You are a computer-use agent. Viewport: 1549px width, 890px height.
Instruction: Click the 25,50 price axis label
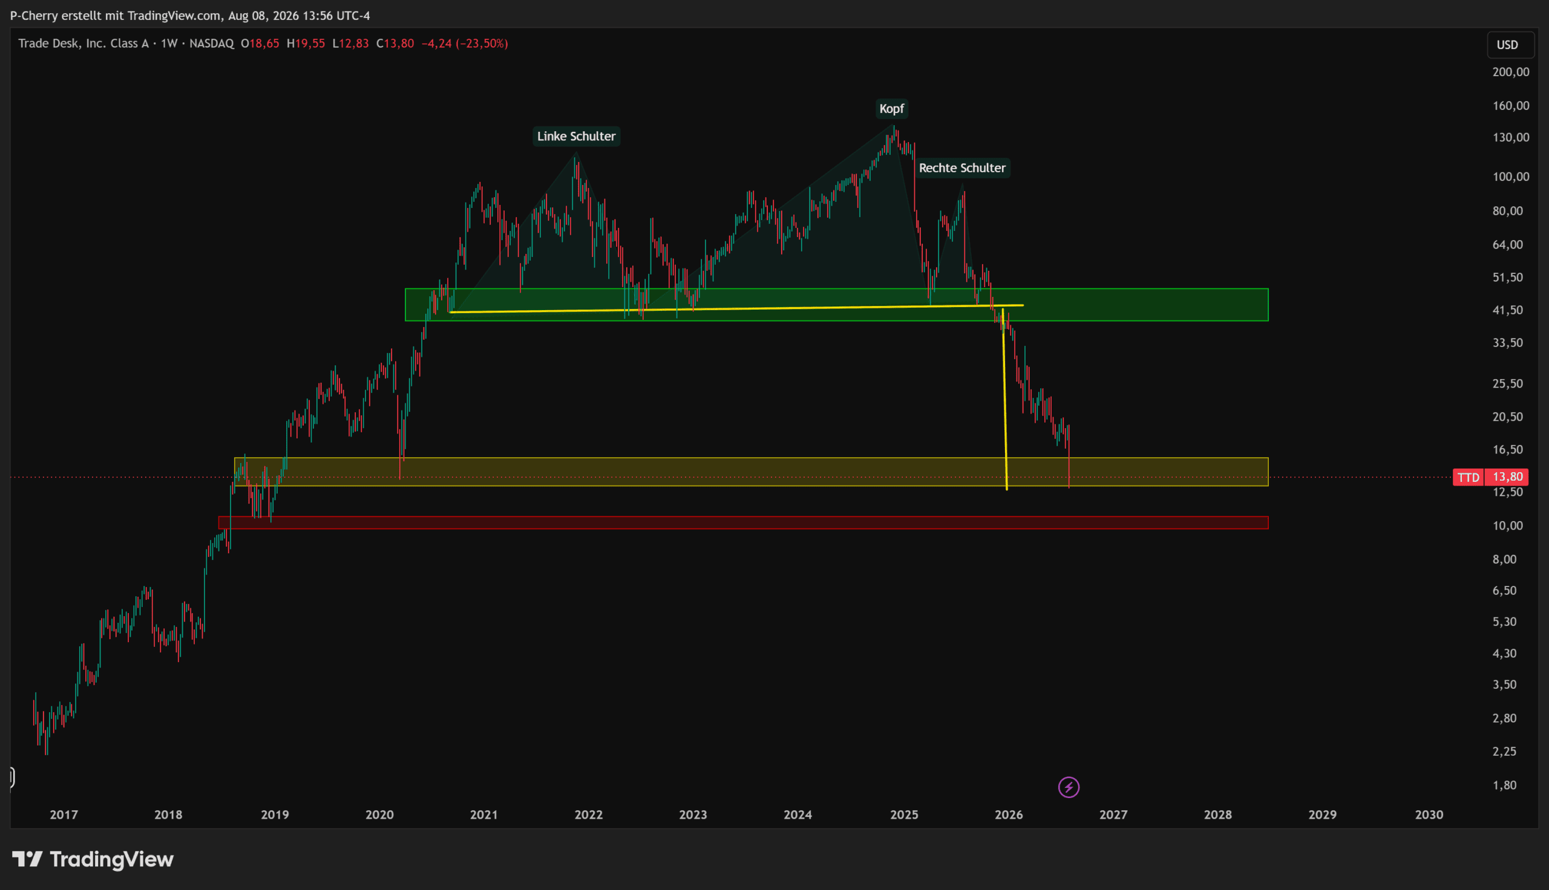click(1507, 384)
